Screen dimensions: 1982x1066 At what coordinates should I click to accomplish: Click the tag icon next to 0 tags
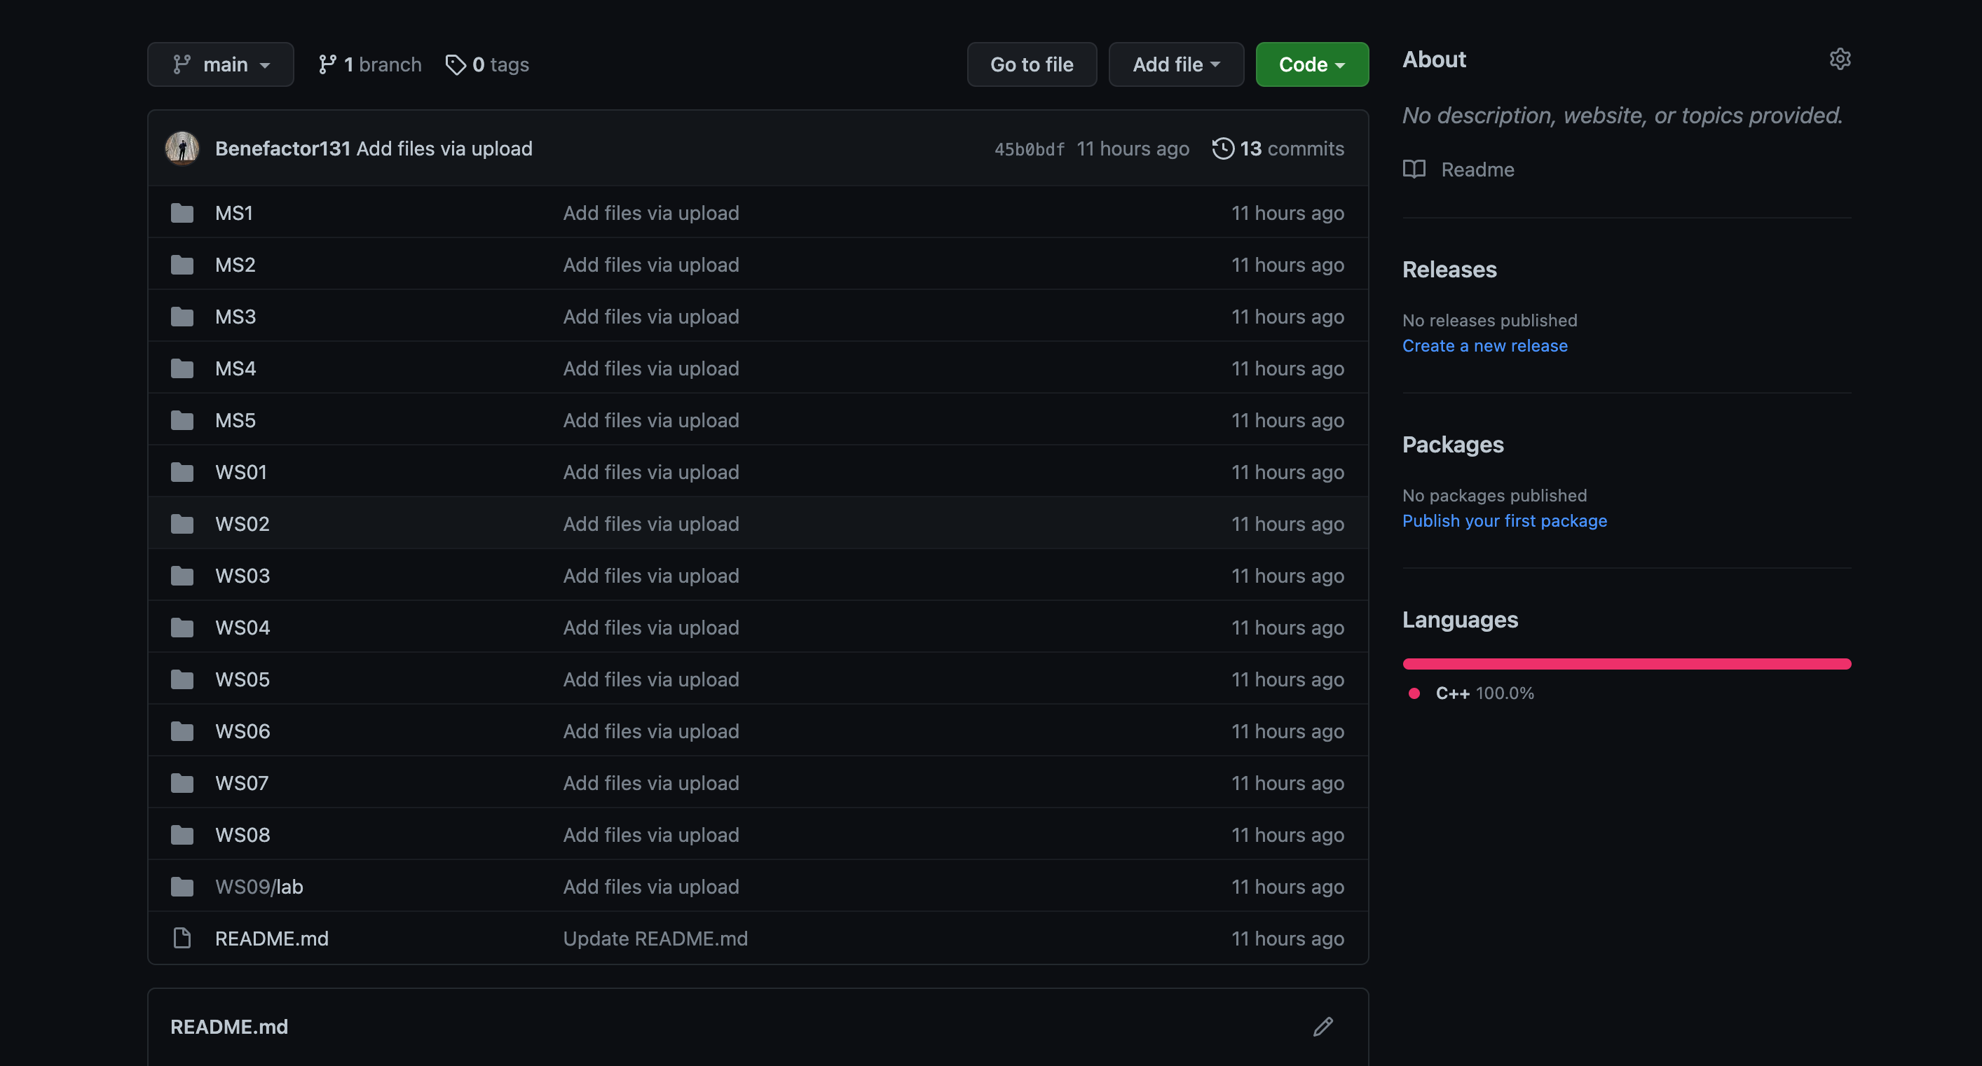coord(456,64)
